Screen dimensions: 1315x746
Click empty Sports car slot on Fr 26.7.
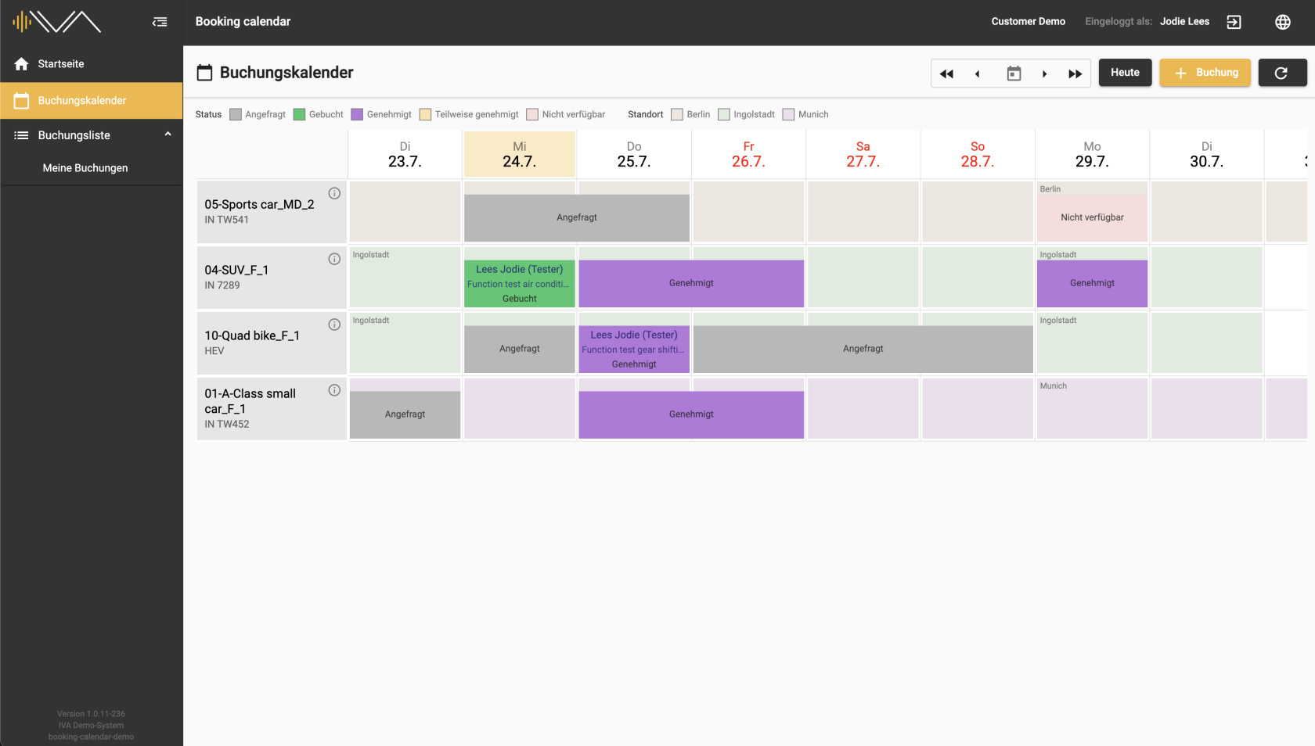coord(748,212)
